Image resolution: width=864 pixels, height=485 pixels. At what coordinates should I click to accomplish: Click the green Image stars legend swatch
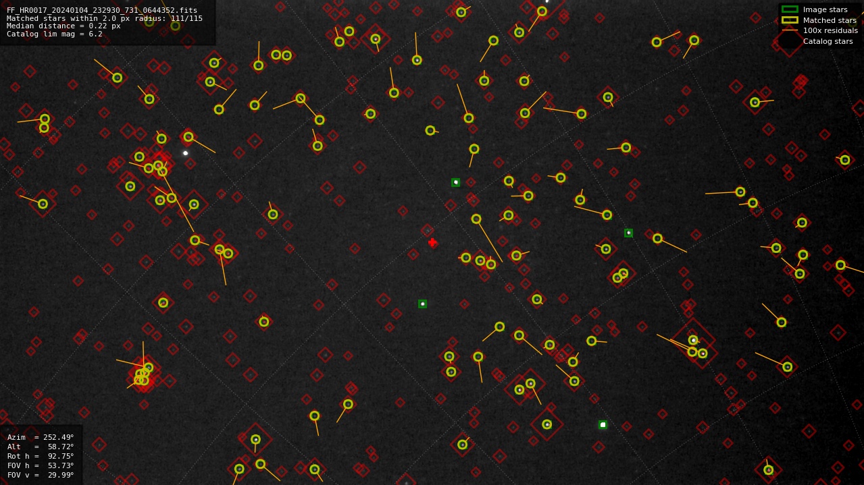(790, 9)
